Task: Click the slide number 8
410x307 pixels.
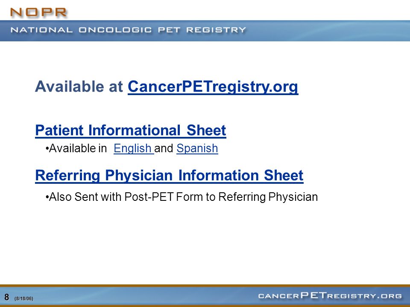Action: (6, 297)
